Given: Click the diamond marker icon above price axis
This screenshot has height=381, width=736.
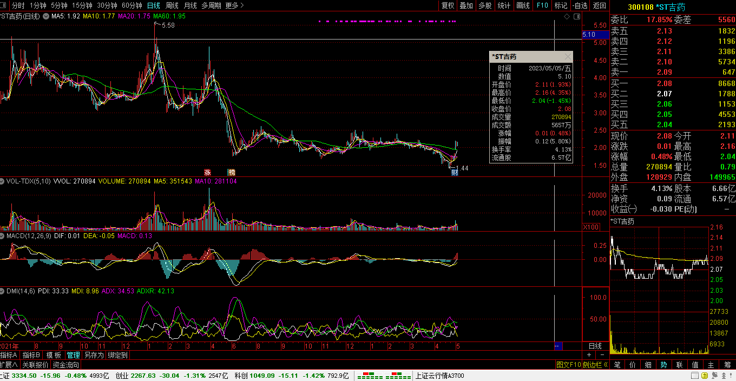Looking at the screenshot, I should (567, 17).
